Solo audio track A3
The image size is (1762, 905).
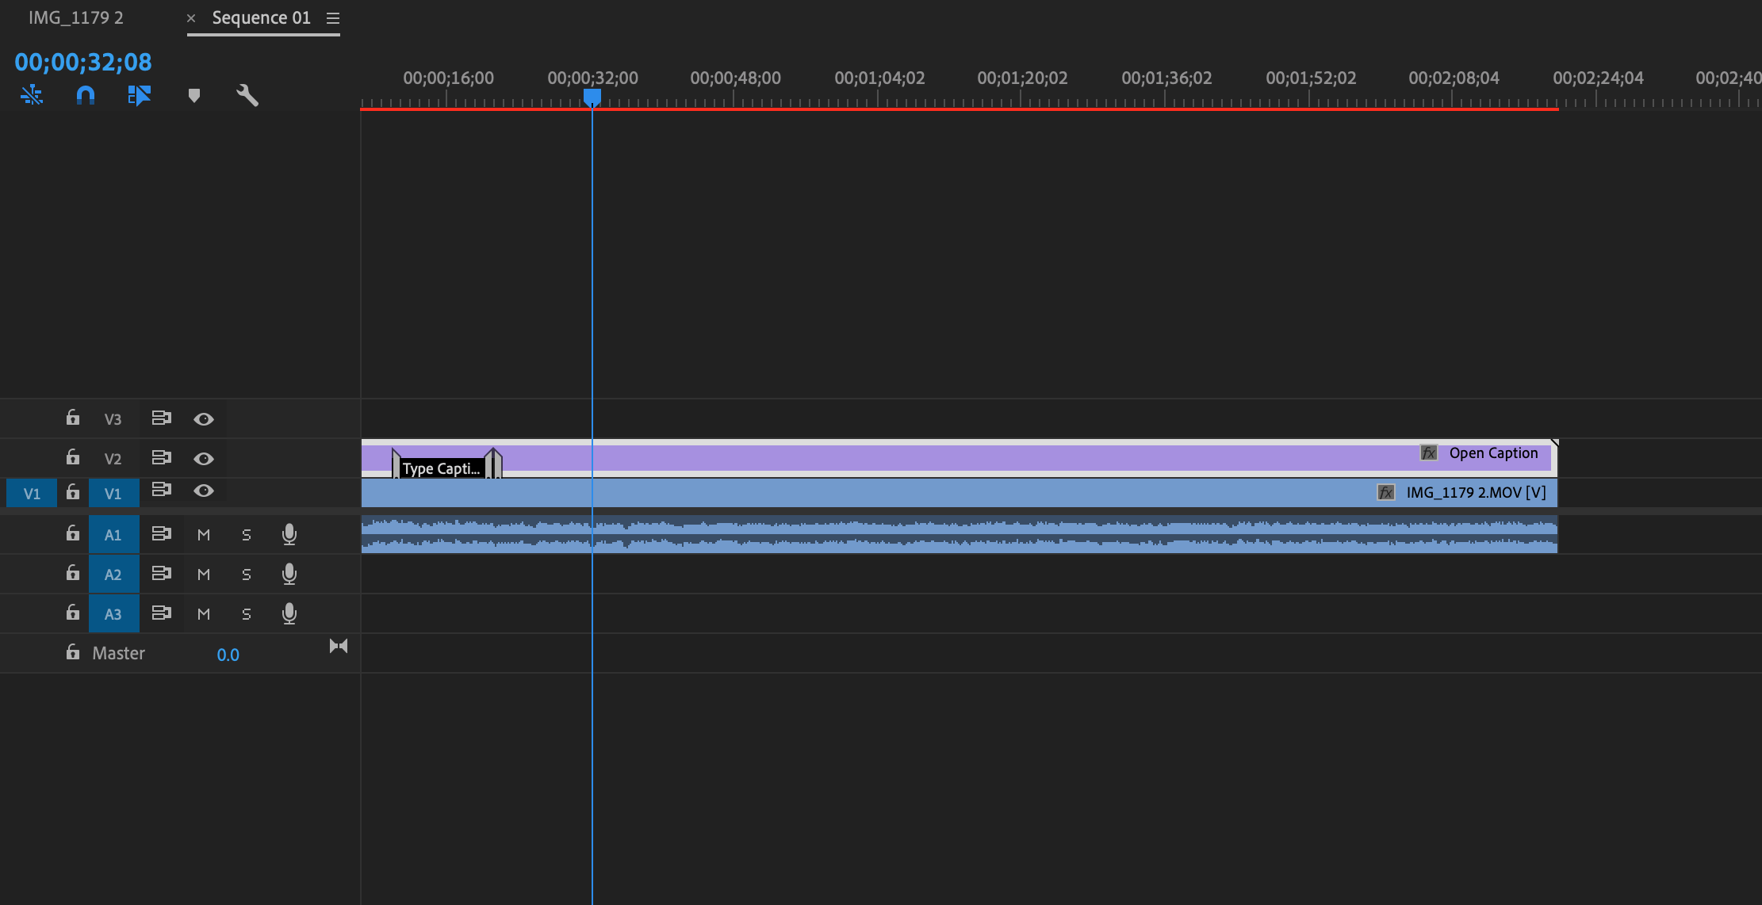click(x=246, y=613)
